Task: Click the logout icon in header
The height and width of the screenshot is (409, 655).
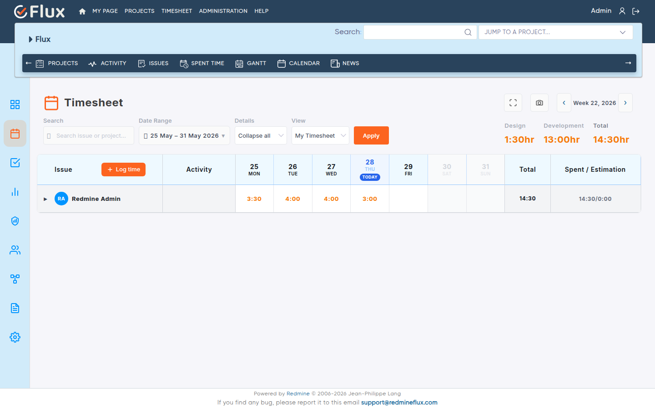Action: point(636,11)
